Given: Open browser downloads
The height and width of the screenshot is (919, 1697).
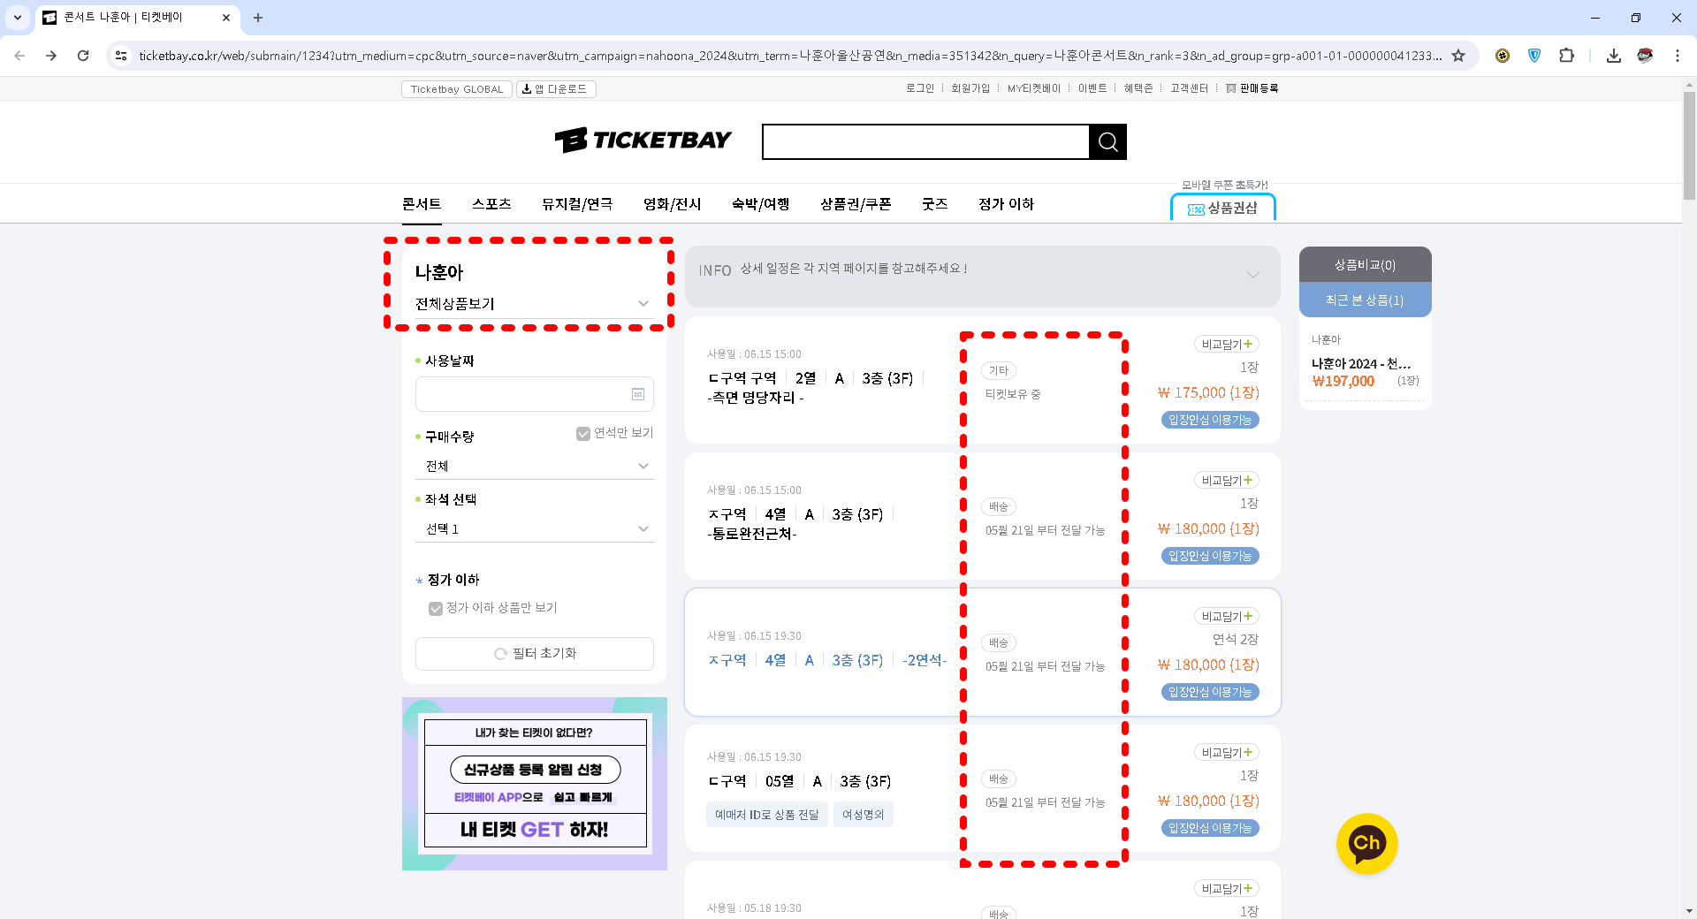Looking at the screenshot, I should (1613, 56).
